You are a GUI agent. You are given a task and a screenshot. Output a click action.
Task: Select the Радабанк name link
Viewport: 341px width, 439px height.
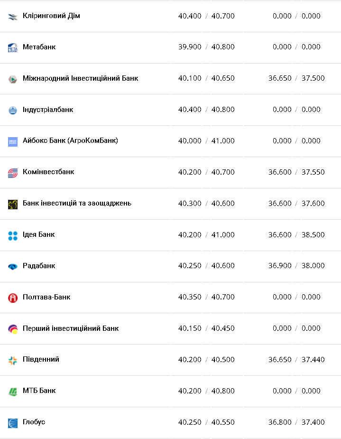pos(39,266)
